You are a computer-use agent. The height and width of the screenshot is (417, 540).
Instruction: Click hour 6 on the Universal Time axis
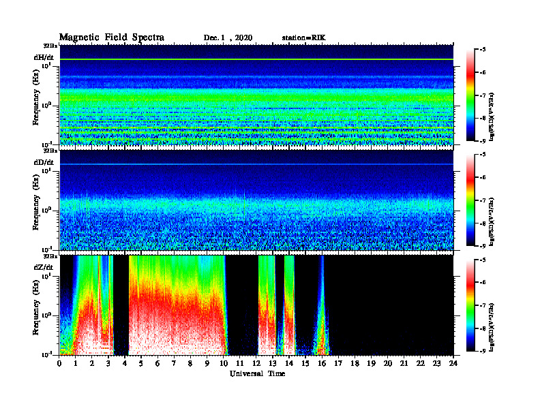pyautogui.click(x=157, y=364)
